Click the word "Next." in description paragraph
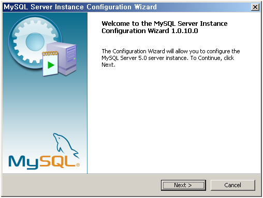Viewport: 263px width, 198px height. [x=108, y=65]
